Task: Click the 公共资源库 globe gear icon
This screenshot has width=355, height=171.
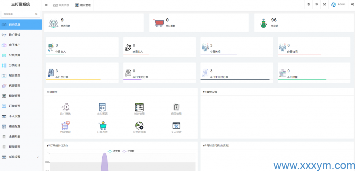Action: (139, 126)
